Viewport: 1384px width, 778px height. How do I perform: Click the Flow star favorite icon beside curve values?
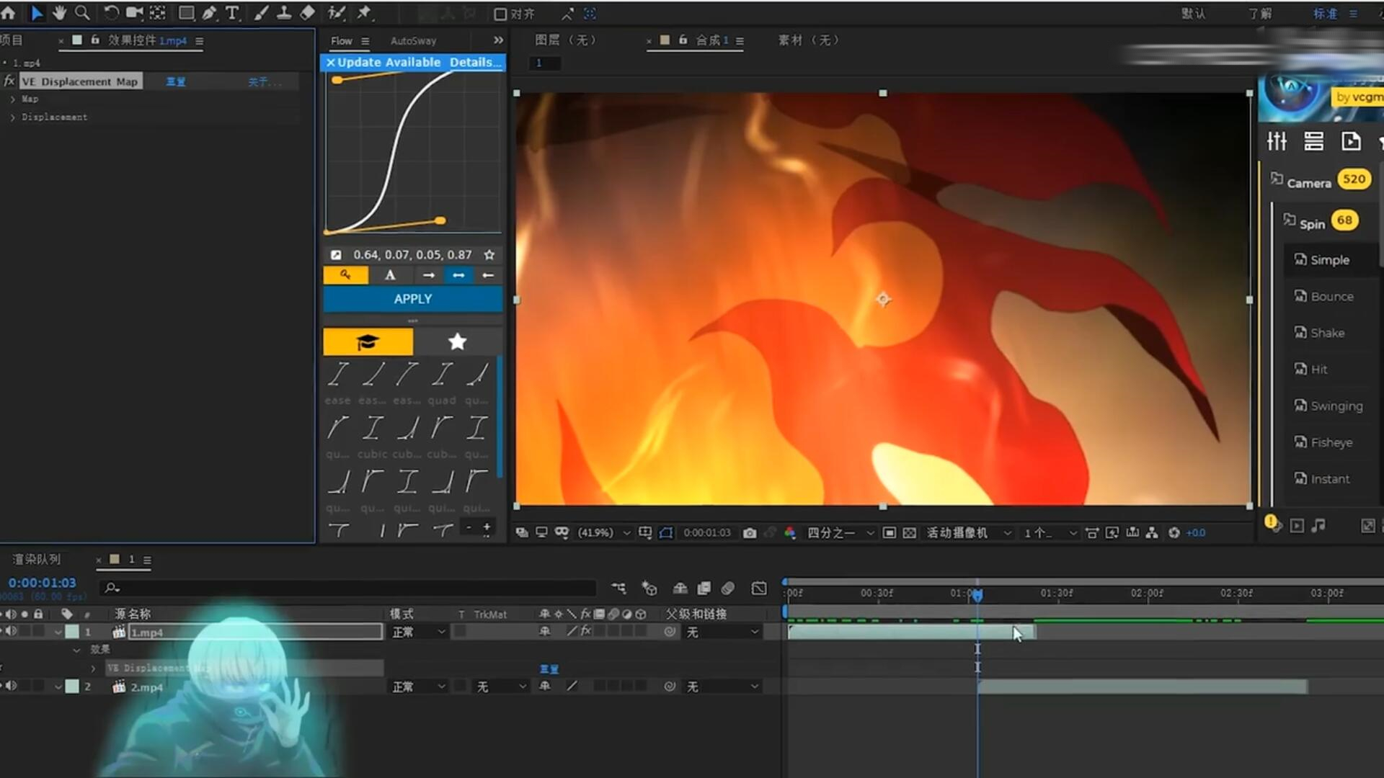point(489,255)
